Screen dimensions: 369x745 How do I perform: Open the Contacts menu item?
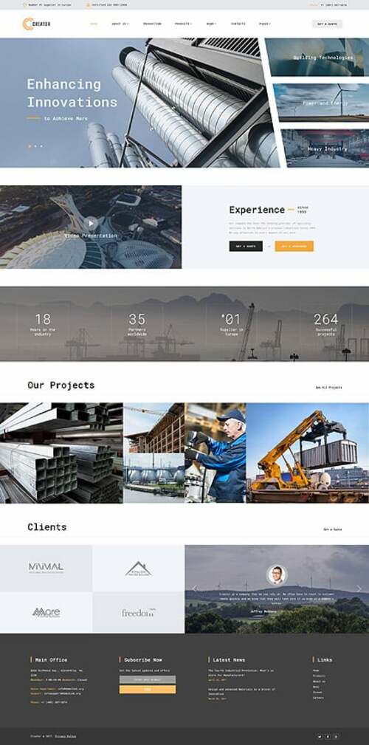coord(238,24)
